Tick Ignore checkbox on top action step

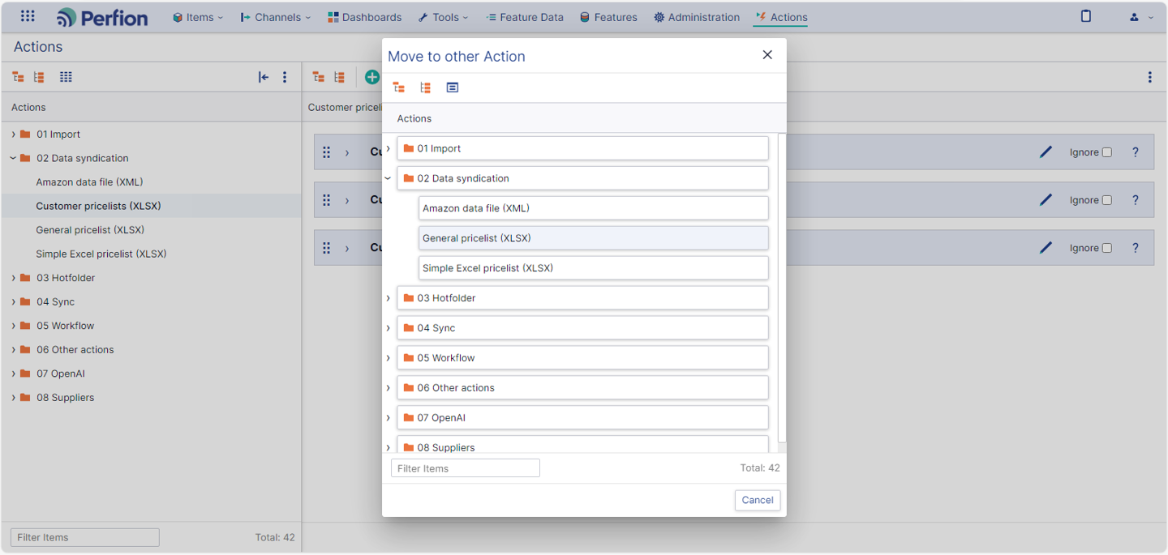pyautogui.click(x=1107, y=152)
